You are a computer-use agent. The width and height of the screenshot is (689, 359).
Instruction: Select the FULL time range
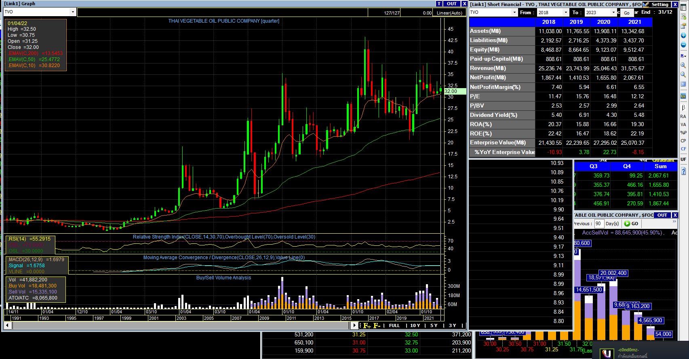(x=394, y=325)
